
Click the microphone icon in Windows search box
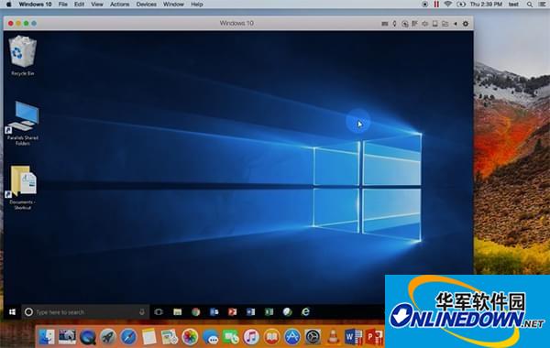click(142, 312)
